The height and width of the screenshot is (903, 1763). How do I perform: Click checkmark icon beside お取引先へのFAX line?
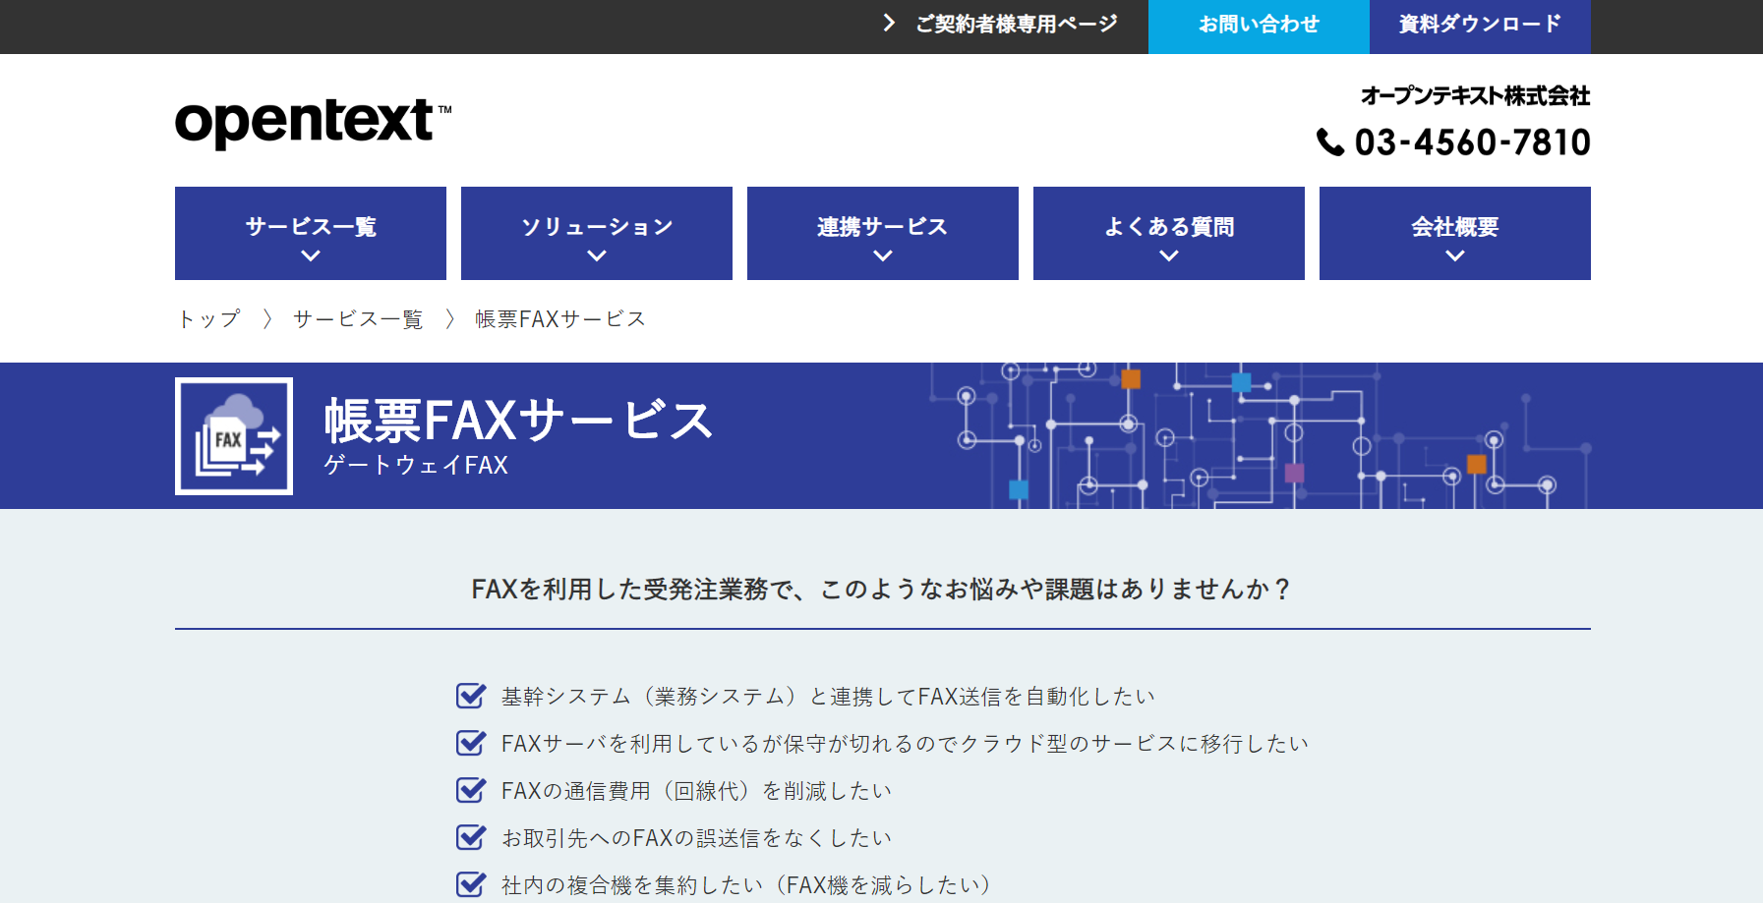tap(471, 837)
